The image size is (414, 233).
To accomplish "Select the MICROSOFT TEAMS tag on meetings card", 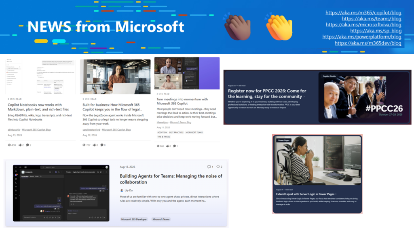I will (x=194, y=132).
